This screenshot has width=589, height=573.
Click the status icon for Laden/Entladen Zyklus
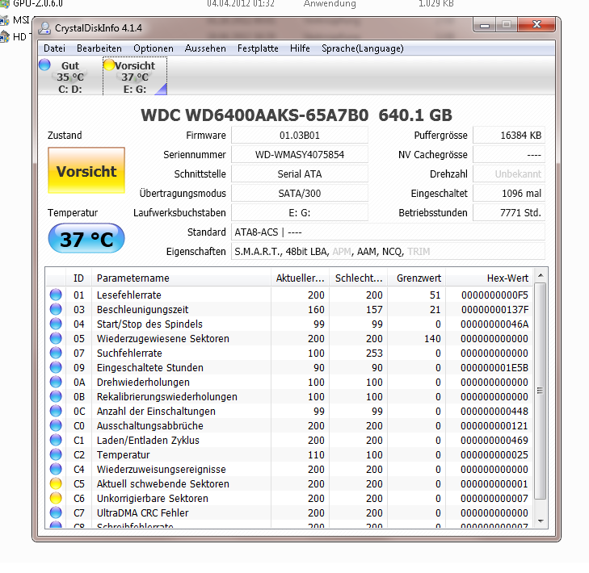coord(56,440)
